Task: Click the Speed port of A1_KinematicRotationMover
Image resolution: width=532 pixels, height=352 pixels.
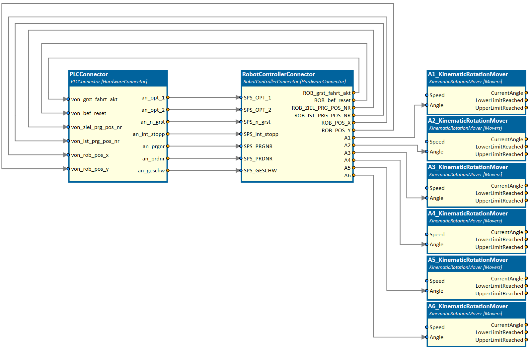Action: [x=427, y=95]
